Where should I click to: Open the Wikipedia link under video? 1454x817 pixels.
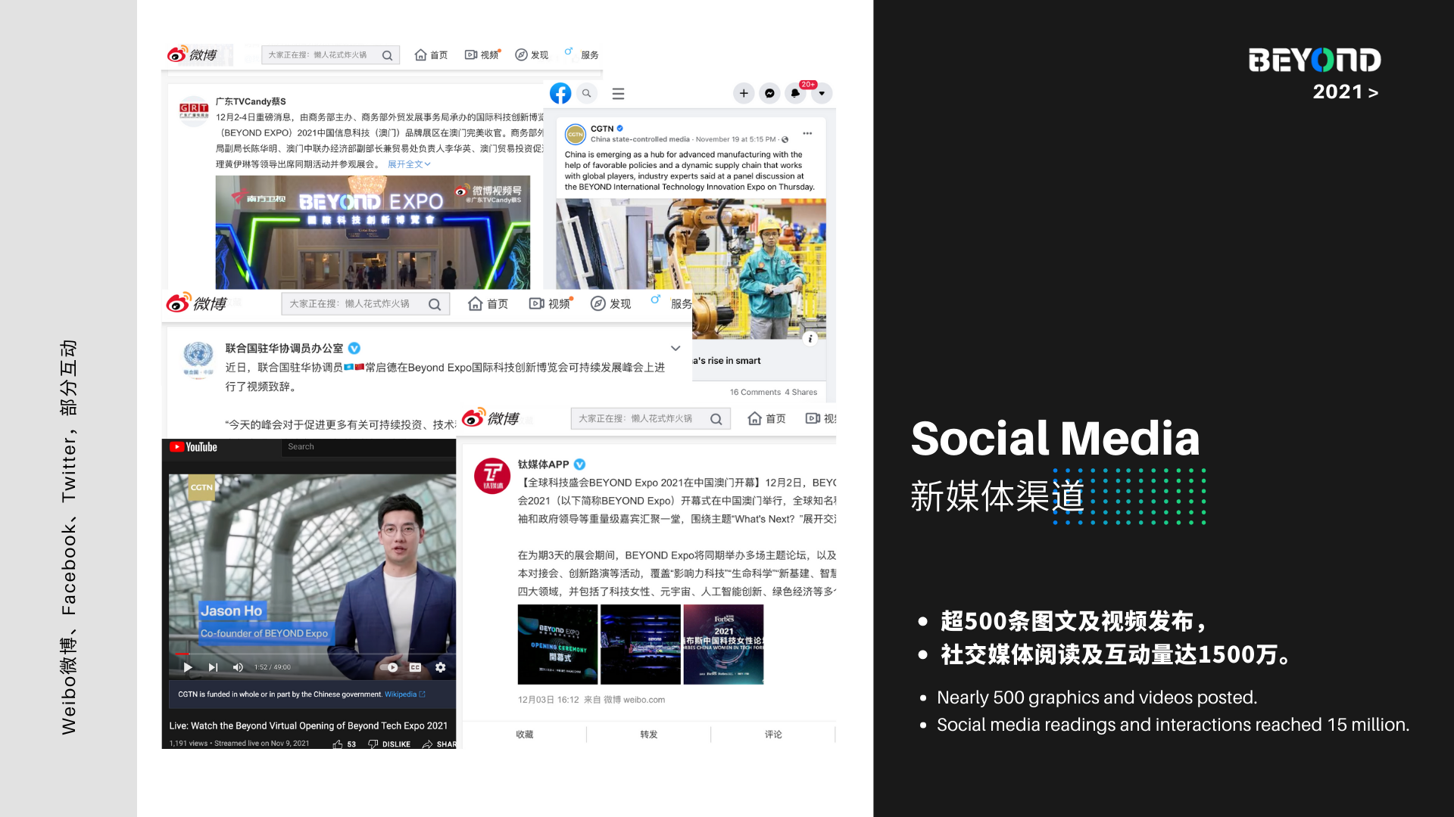401,694
